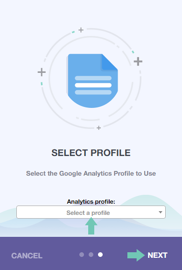182x270 pixels.
Task: Click the large plus sign left of document
Action: (42, 72)
